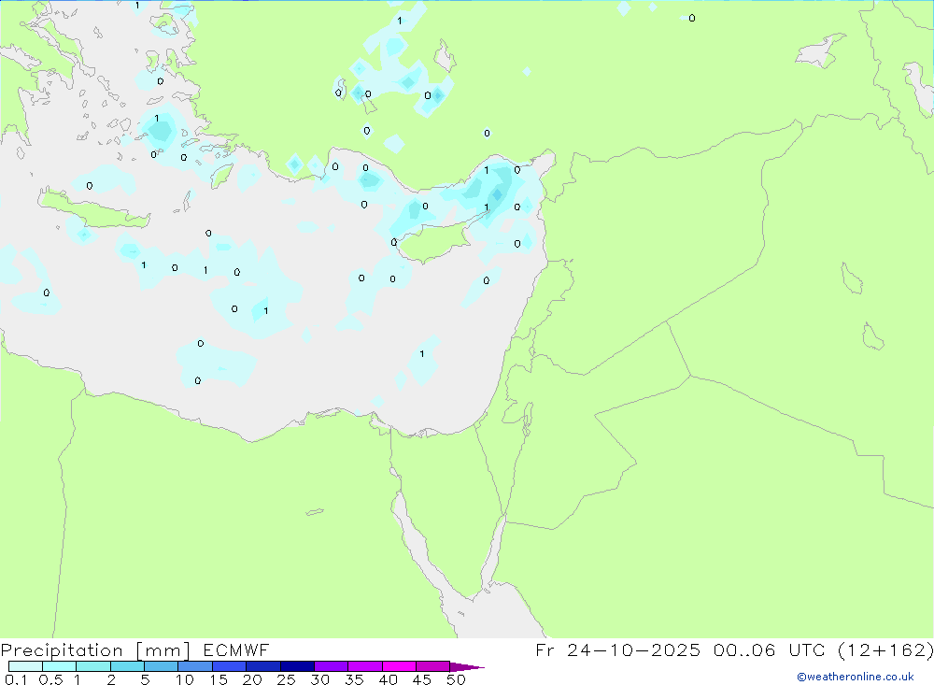Select the 30–35 mm violet legend swatch
The image size is (934, 685).
click(x=332, y=666)
